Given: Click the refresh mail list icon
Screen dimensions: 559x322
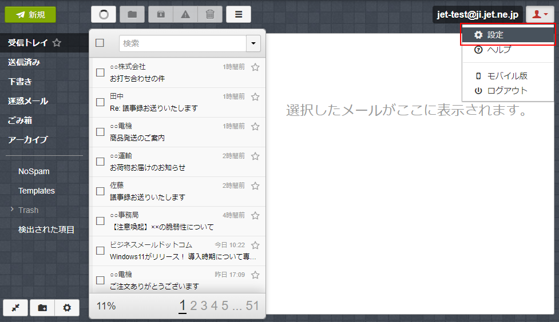Looking at the screenshot, I should click(104, 15).
